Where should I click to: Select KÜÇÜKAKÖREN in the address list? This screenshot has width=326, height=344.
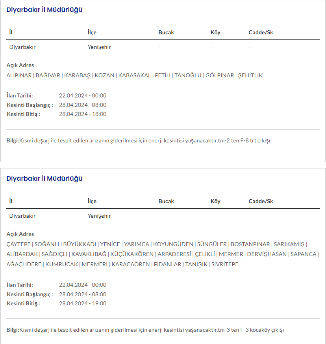point(131,254)
